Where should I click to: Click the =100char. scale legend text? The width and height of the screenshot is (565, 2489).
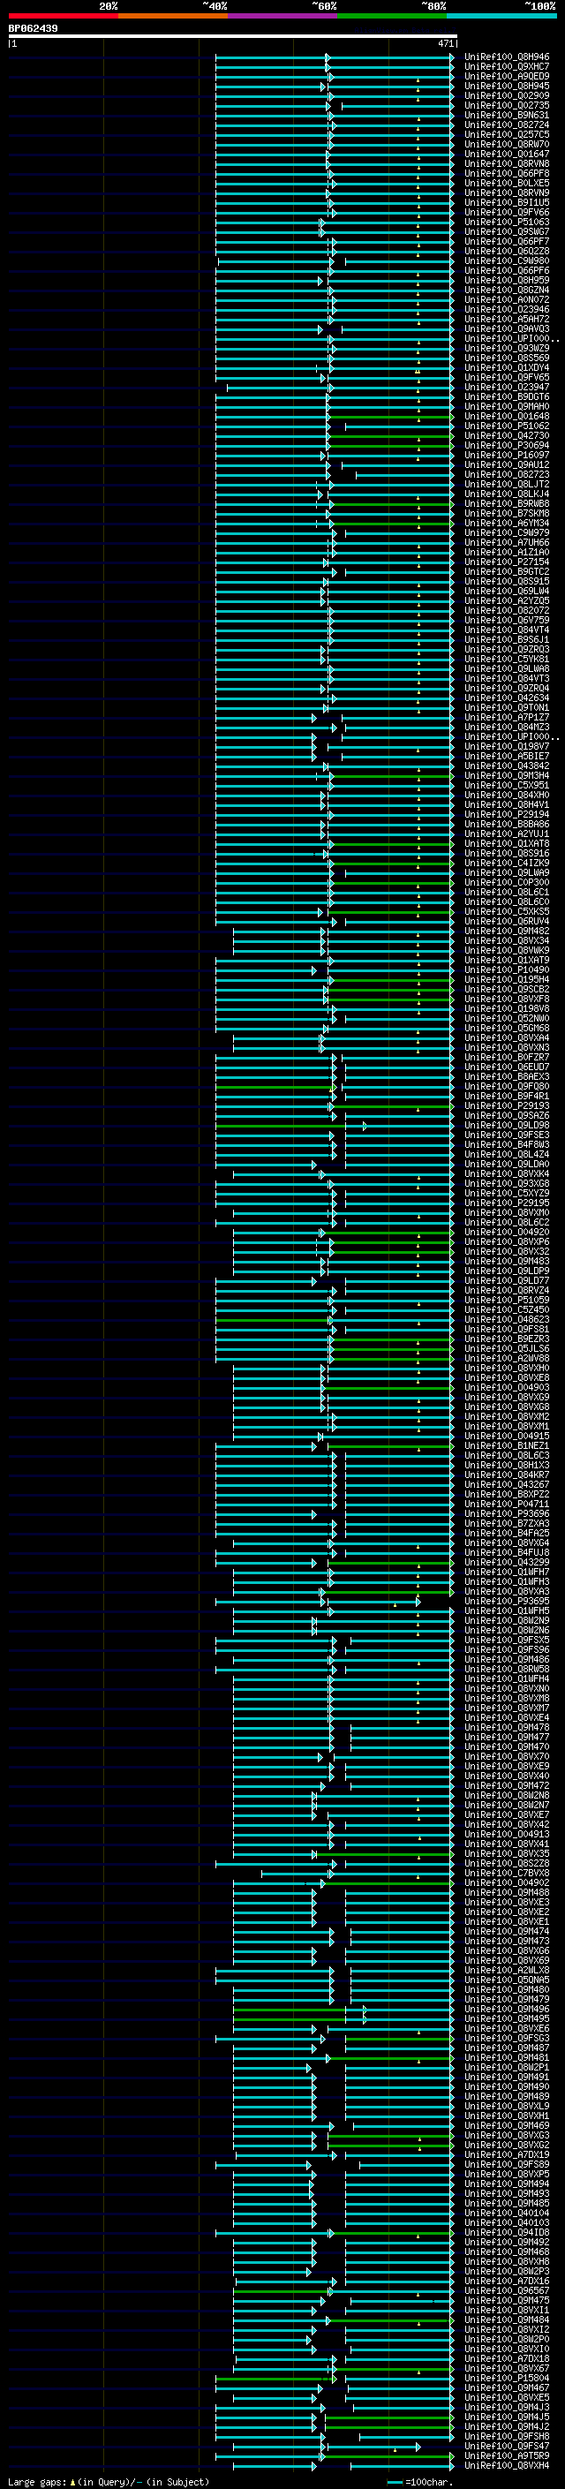pyautogui.click(x=429, y=2481)
